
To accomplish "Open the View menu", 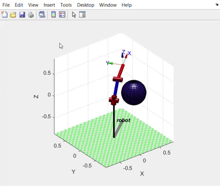I will coord(33,5).
